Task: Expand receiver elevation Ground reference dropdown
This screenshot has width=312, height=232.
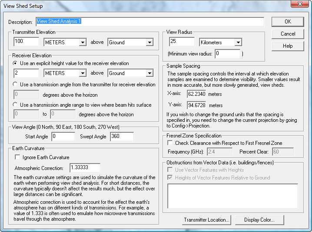Action: [x=130, y=73]
